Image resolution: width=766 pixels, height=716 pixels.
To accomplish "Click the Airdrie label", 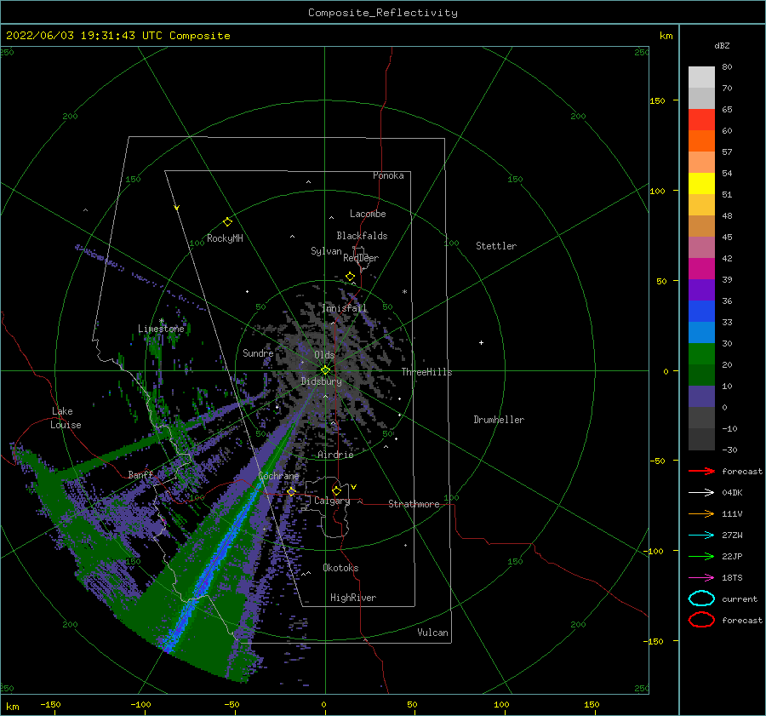I will tap(335, 455).
